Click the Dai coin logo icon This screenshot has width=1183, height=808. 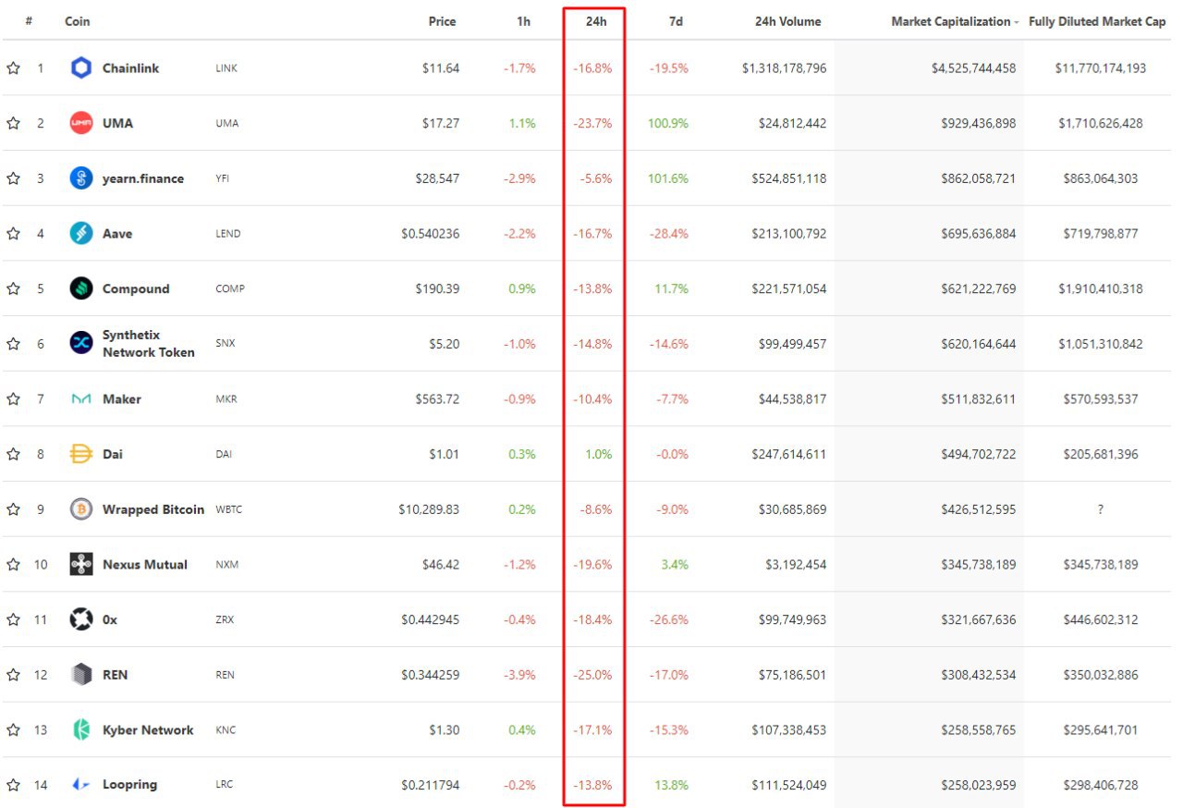click(x=81, y=454)
